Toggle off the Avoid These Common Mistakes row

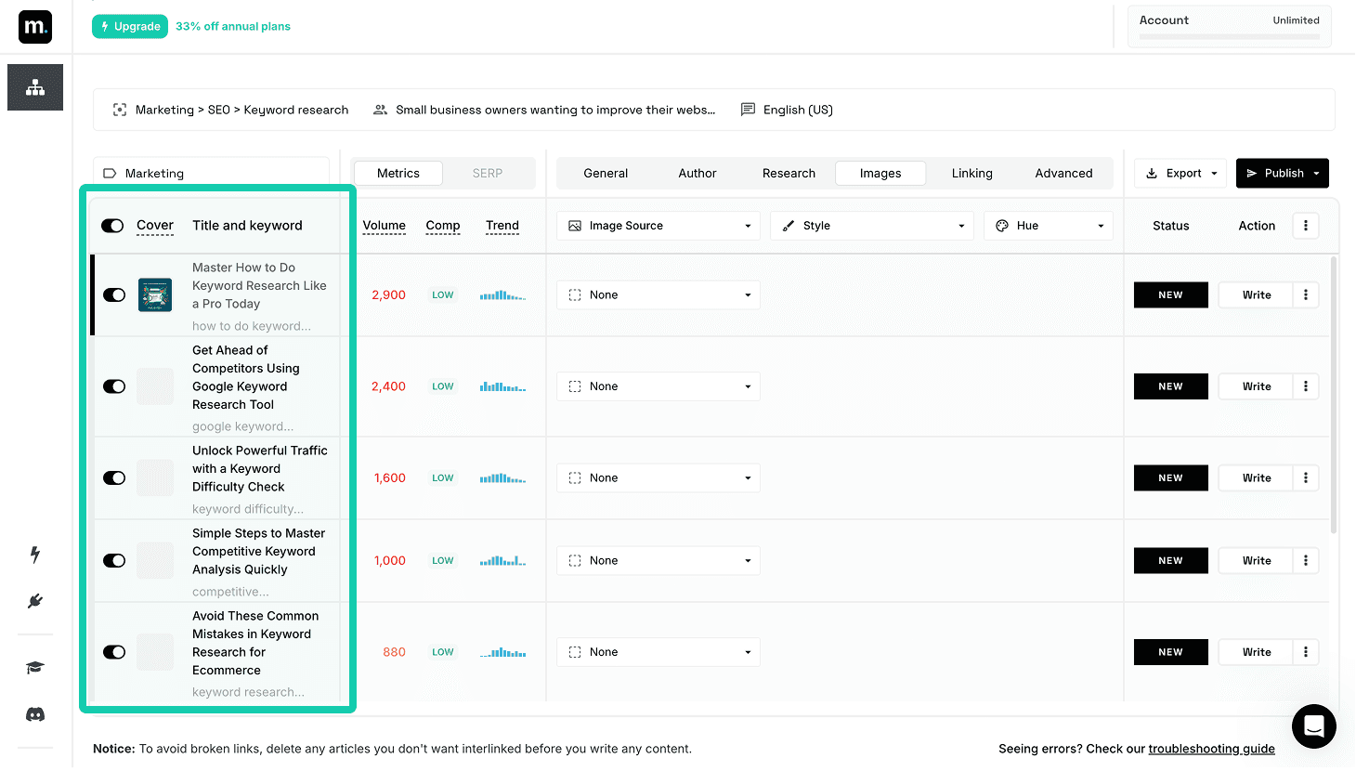(114, 651)
